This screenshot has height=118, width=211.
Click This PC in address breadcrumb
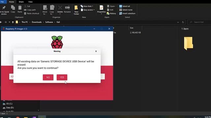25,22
